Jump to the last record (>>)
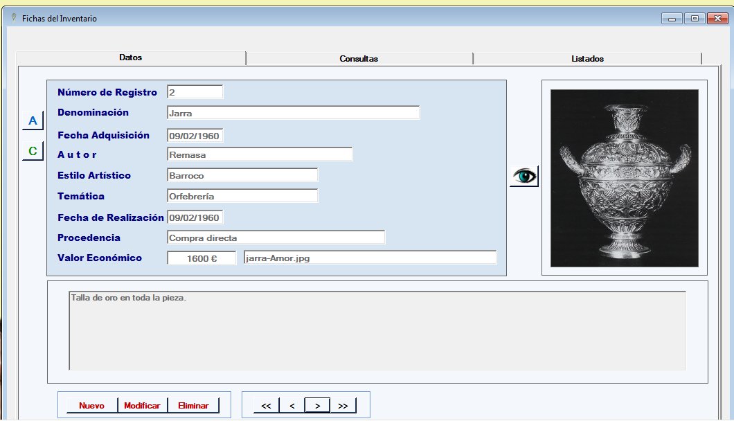This screenshot has height=421, width=734. click(x=343, y=406)
